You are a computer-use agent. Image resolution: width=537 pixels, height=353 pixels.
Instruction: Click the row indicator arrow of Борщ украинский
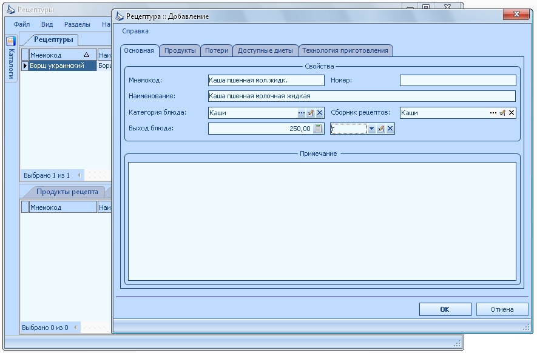[25, 66]
